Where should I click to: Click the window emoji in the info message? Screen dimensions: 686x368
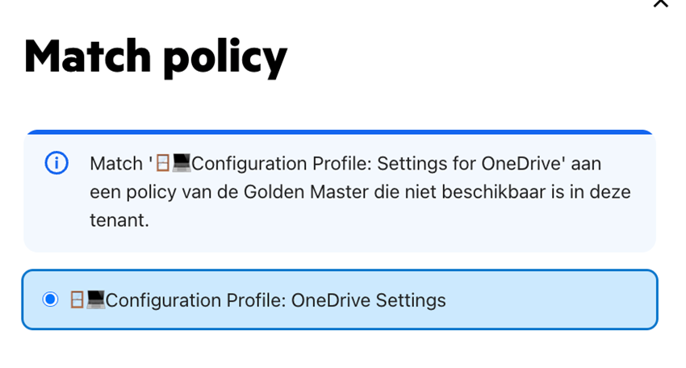click(x=163, y=163)
